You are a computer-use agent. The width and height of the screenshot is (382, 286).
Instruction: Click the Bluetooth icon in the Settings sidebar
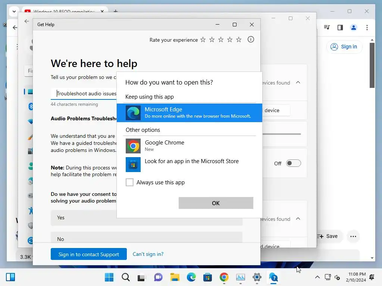pos(31,106)
